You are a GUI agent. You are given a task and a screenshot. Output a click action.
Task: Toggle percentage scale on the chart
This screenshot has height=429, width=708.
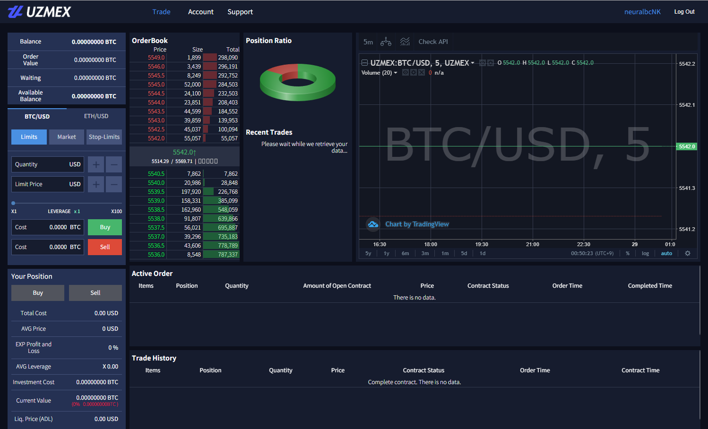click(628, 253)
